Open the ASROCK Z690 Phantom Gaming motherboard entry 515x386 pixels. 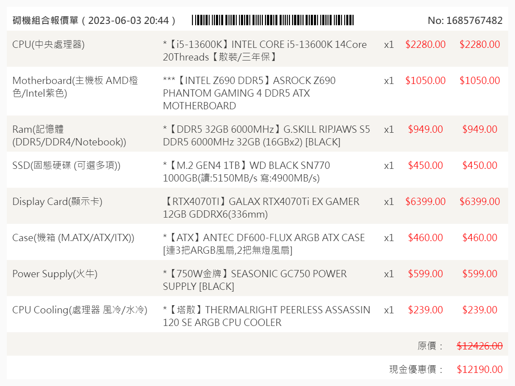[249, 93]
